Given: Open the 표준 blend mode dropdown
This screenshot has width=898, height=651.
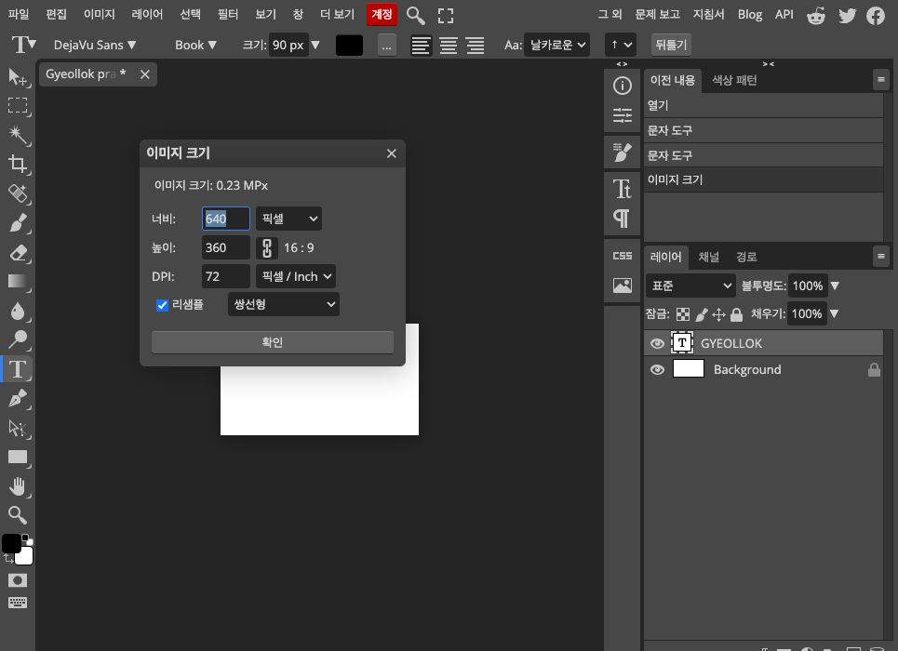Looking at the screenshot, I should coord(690,286).
